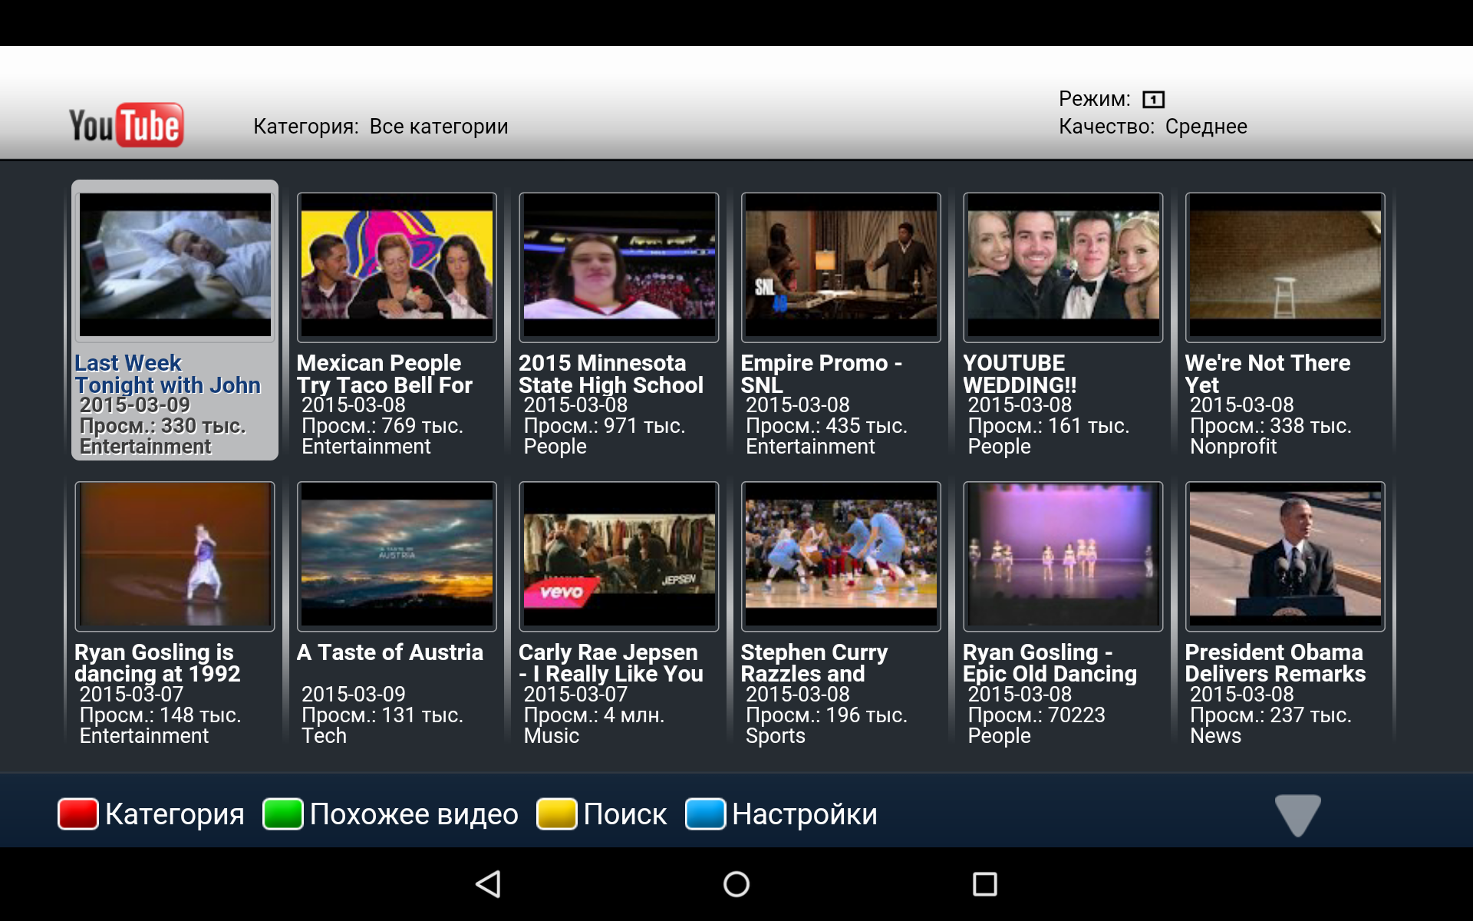Select Настройки text in bottom bar
The width and height of the screenshot is (1473, 921).
(x=805, y=814)
